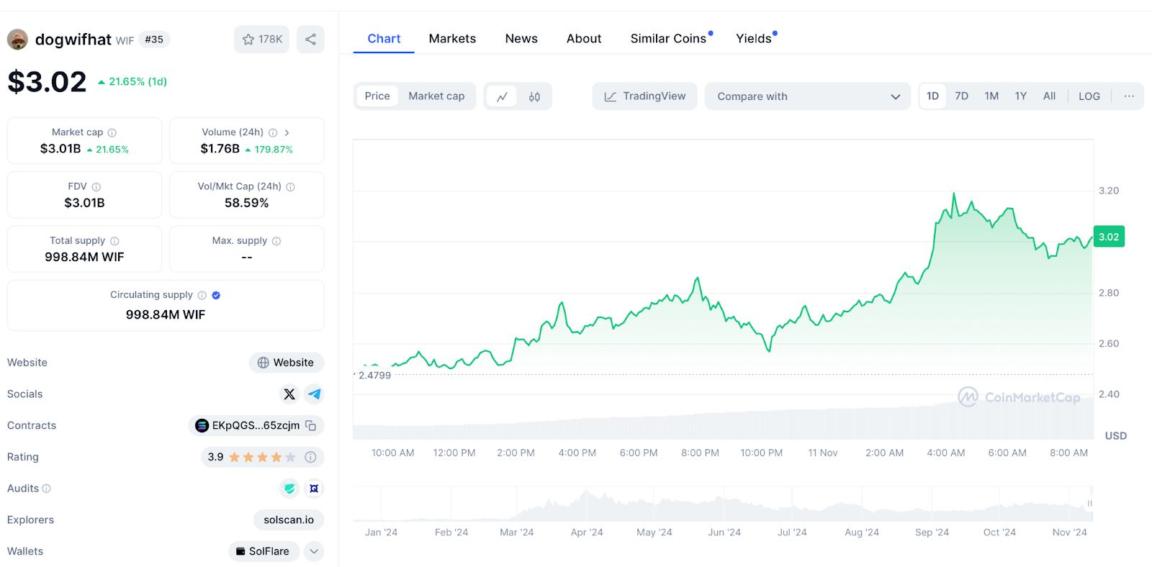The image size is (1152, 567).
Task: Show Circulating supply info icon
Action: pyautogui.click(x=202, y=295)
